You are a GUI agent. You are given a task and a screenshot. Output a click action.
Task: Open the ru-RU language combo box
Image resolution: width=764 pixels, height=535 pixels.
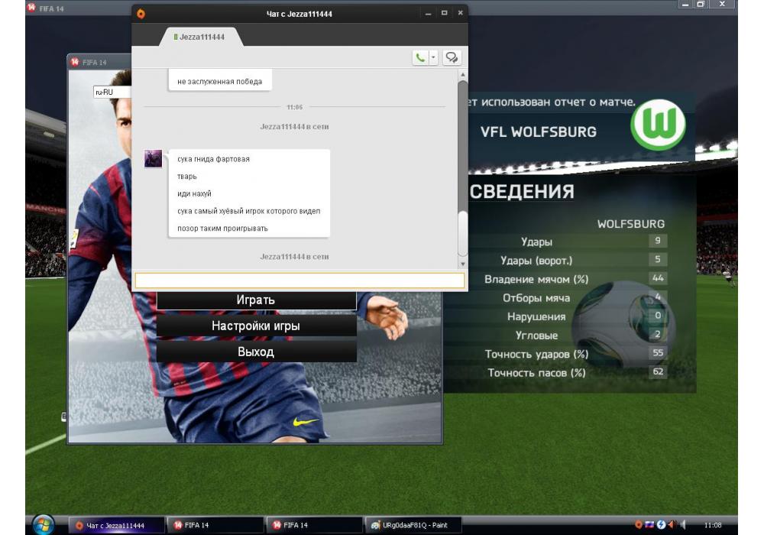point(112,92)
